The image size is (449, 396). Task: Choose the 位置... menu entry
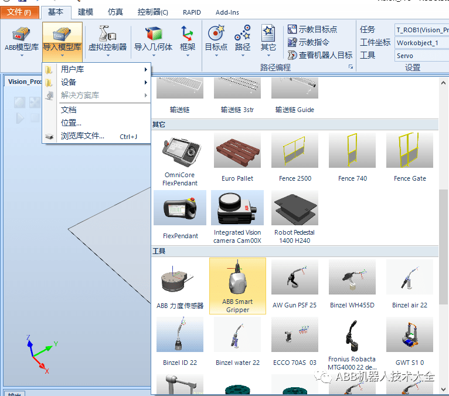(97, 123)
